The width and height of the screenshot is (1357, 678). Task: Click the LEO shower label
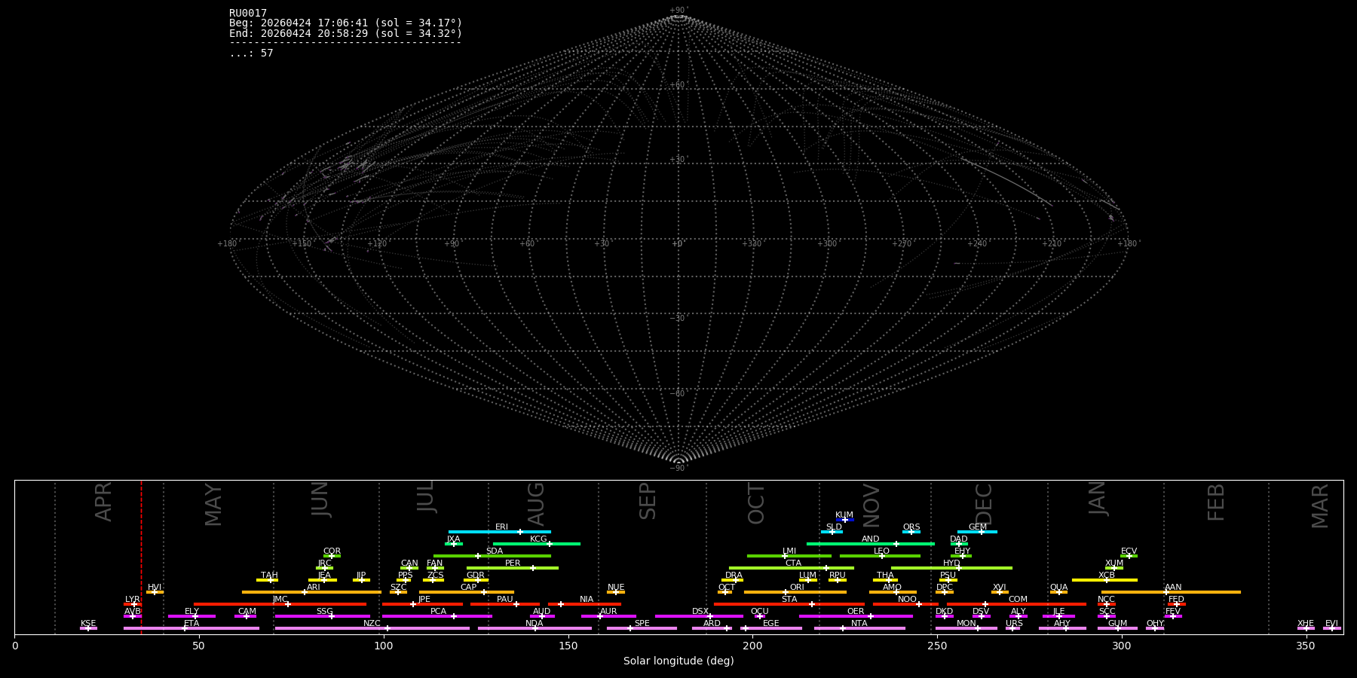pyautogui.click(x=881, y=551)
